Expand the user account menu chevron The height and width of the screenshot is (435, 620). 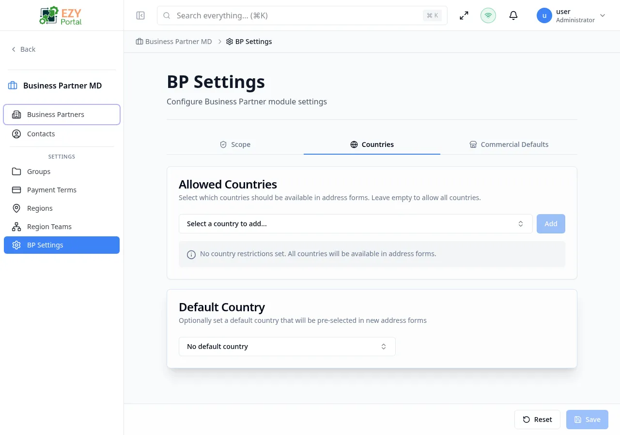click(603, 15)
